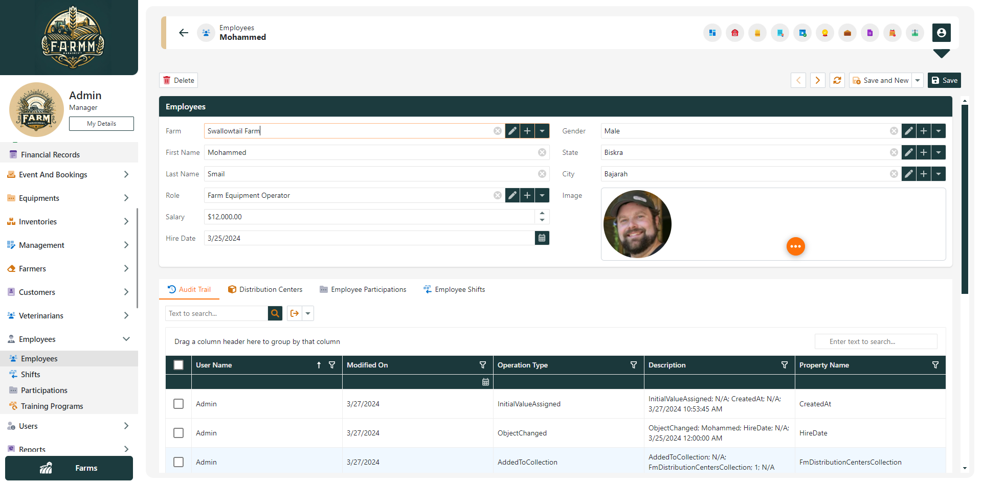Refresh the record with the refresh icon

pos(837,80)
